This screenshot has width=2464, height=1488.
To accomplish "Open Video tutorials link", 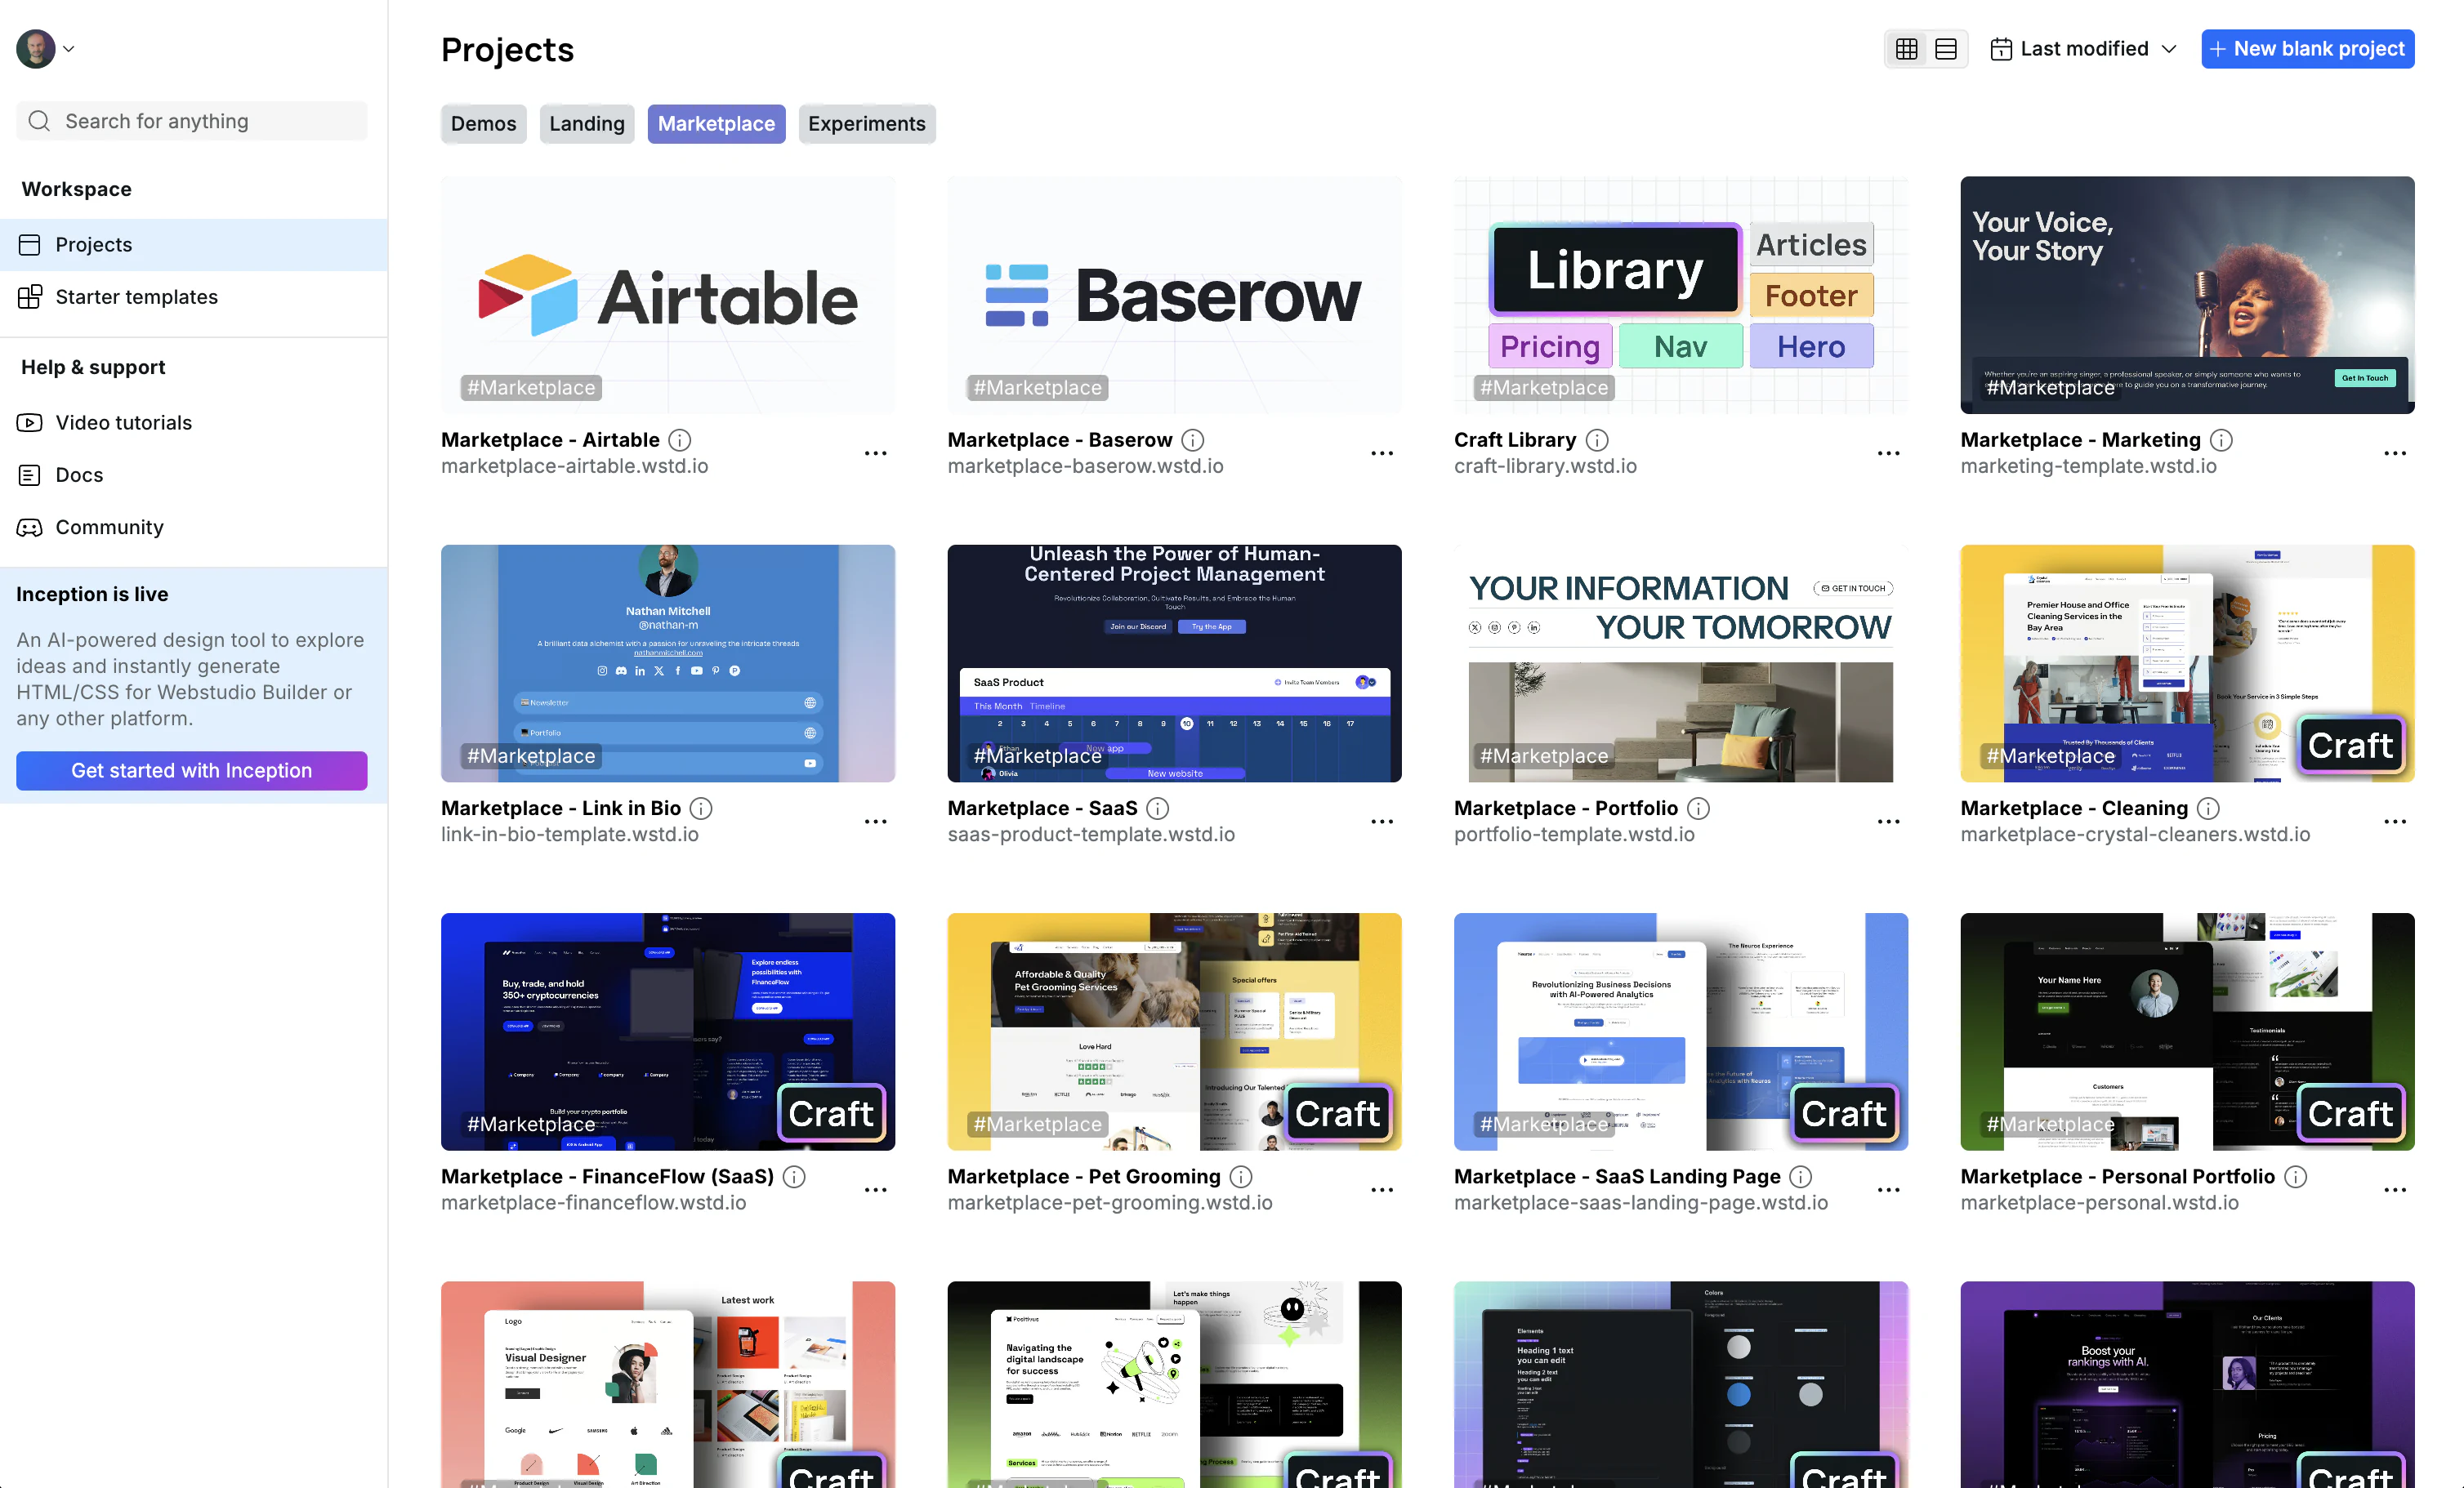I will click(194, 423).
